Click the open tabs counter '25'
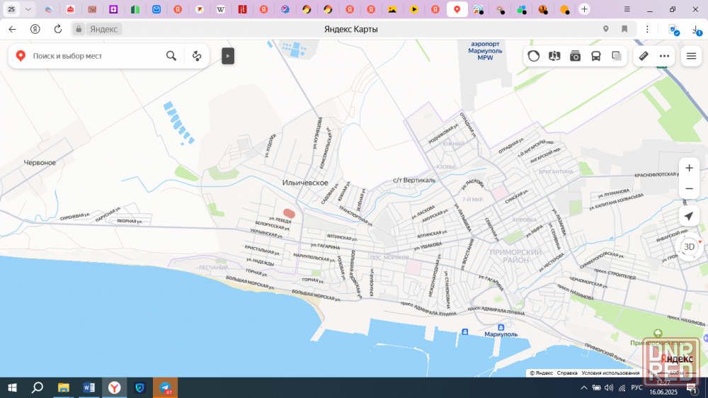Image resolution: width=708 pixels, height=398 pixels. pyautogui.click(x=11, y=9)
